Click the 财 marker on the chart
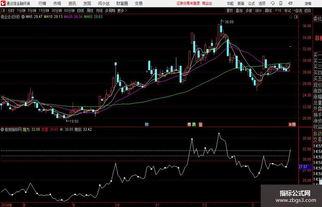 coord(147,124)
